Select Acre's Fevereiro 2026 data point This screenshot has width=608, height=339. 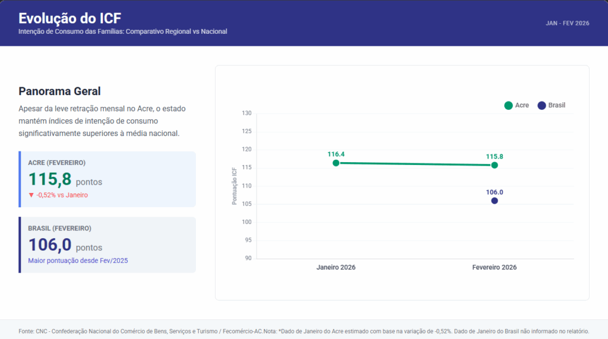(x=495, y=165)
